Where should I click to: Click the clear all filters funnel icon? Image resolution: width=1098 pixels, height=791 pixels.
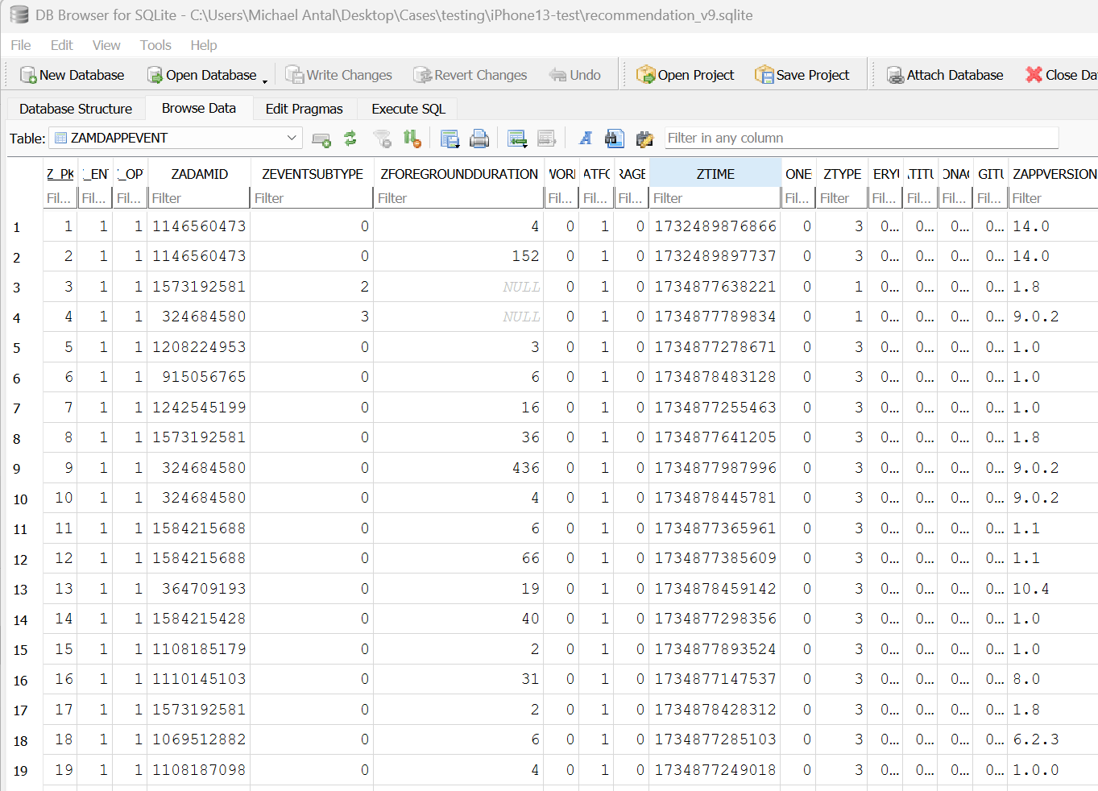point(382,139)
